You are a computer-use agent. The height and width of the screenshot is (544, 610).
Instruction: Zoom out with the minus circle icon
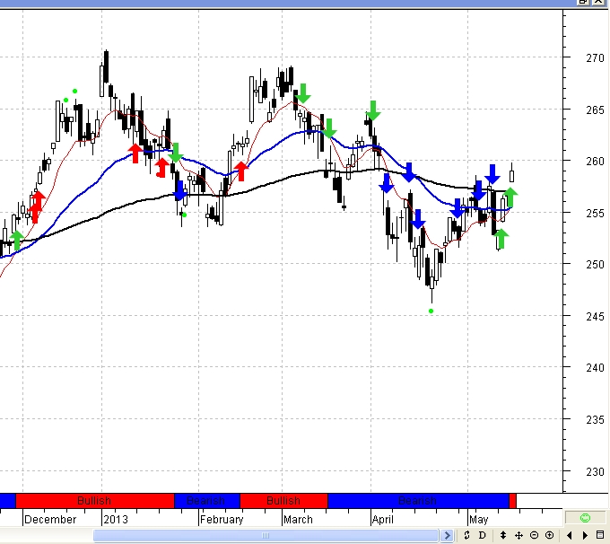[534, 536]
